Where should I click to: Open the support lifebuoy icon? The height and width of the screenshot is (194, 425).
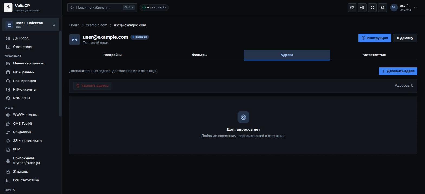[372, 8]
